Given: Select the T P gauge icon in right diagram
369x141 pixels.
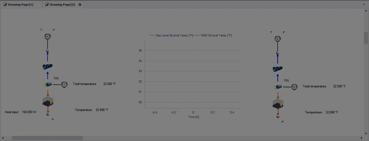Looking at the screenshot, I should point(278,39).
